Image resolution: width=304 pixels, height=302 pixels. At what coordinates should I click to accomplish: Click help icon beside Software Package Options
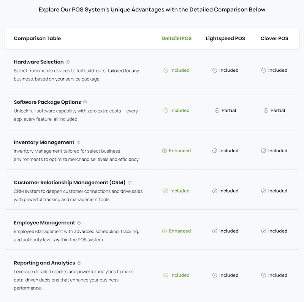pos(85,102)
